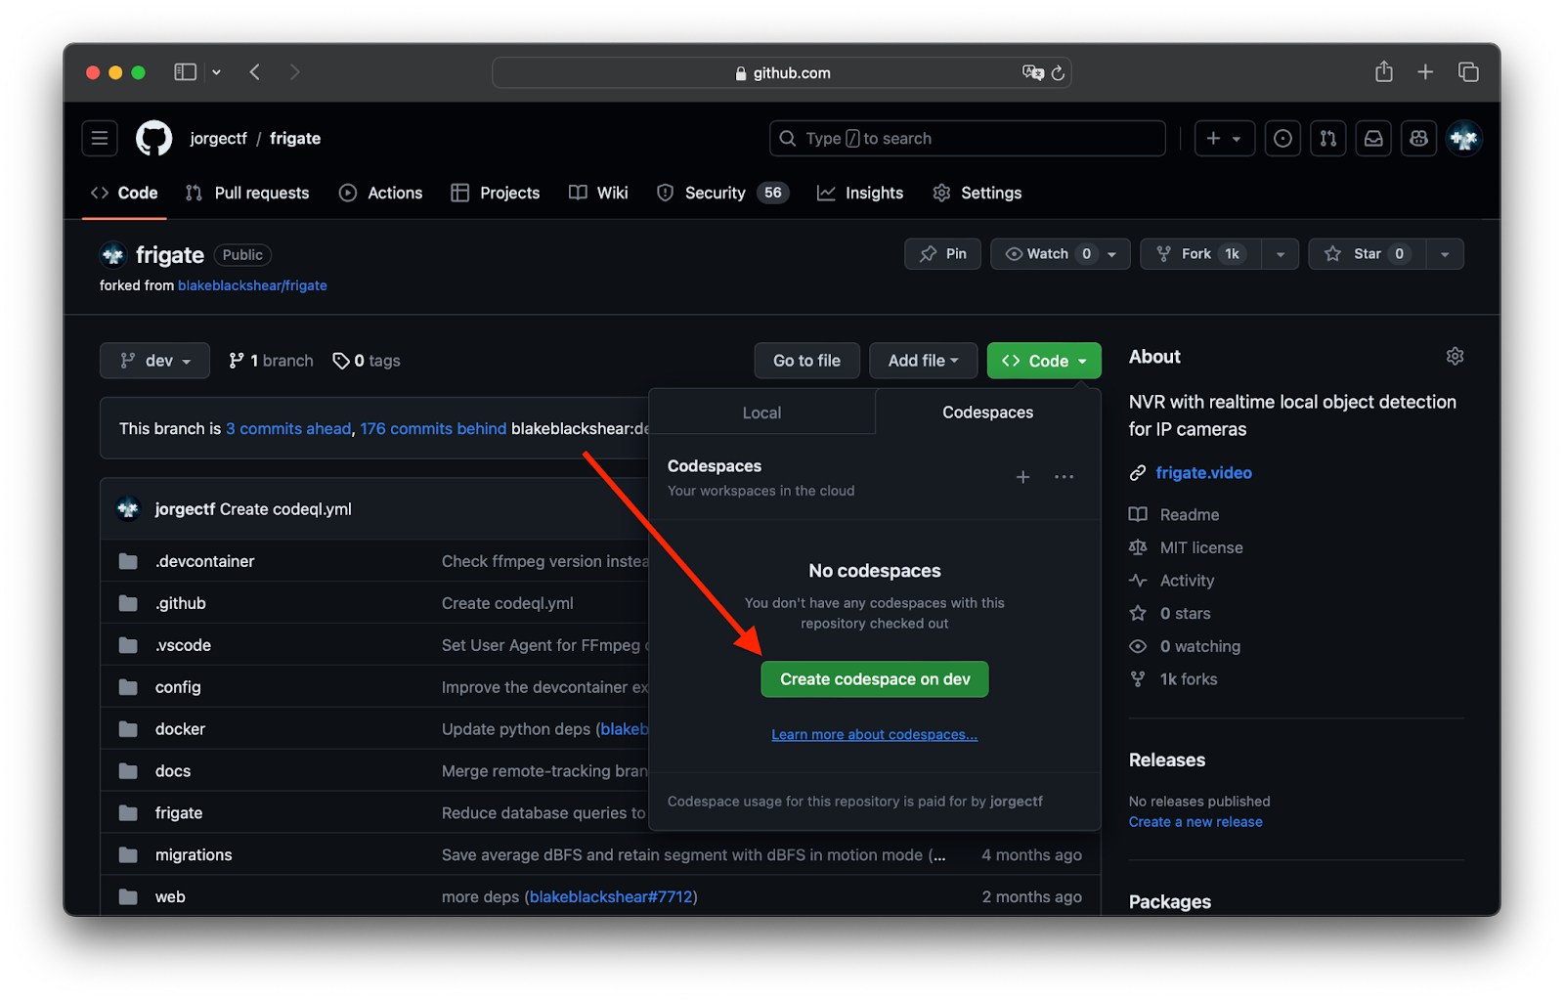Open the Projects tab
The width and height of the screenshot is (1564, 1000).
[496, 194]
